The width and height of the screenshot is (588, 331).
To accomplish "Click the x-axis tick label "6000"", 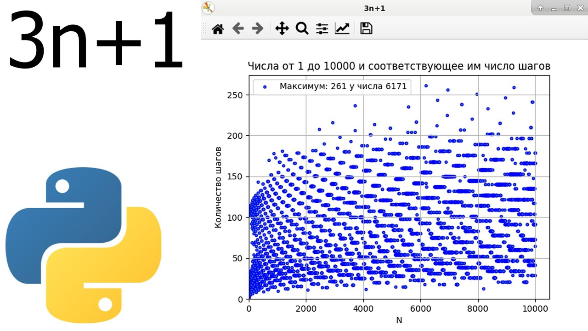I will (x=421, y=309).
